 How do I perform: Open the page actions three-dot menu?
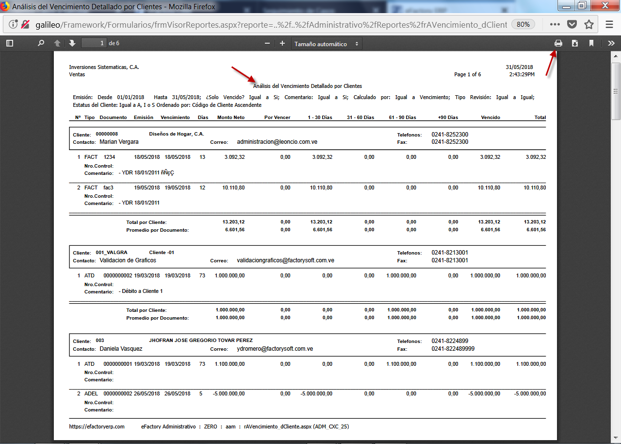pyautogui.click(x=555, y=24)
